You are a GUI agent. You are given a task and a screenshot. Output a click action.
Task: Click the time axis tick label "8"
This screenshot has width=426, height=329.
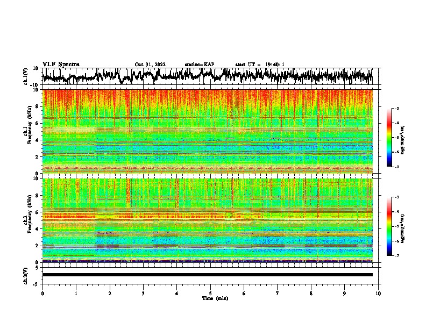[x=311, y=294]
